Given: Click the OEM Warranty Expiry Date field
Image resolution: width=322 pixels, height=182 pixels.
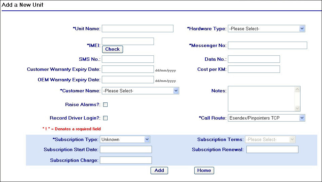Looking at the screenshot, I should [x=128, y=80].
